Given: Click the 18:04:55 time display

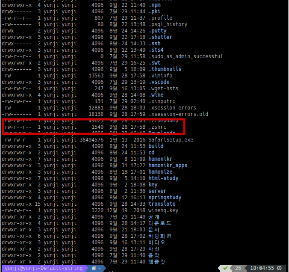Looking at the screenshot, I should pos(262,268).
